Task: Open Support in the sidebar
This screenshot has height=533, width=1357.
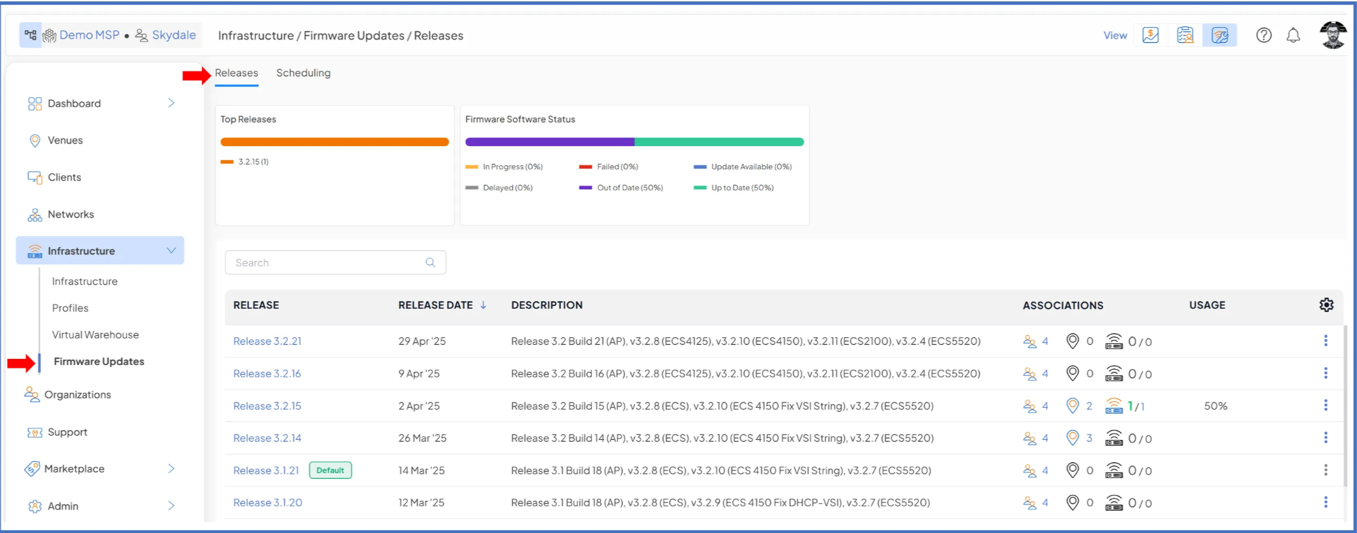Action: tap(67, 432)
